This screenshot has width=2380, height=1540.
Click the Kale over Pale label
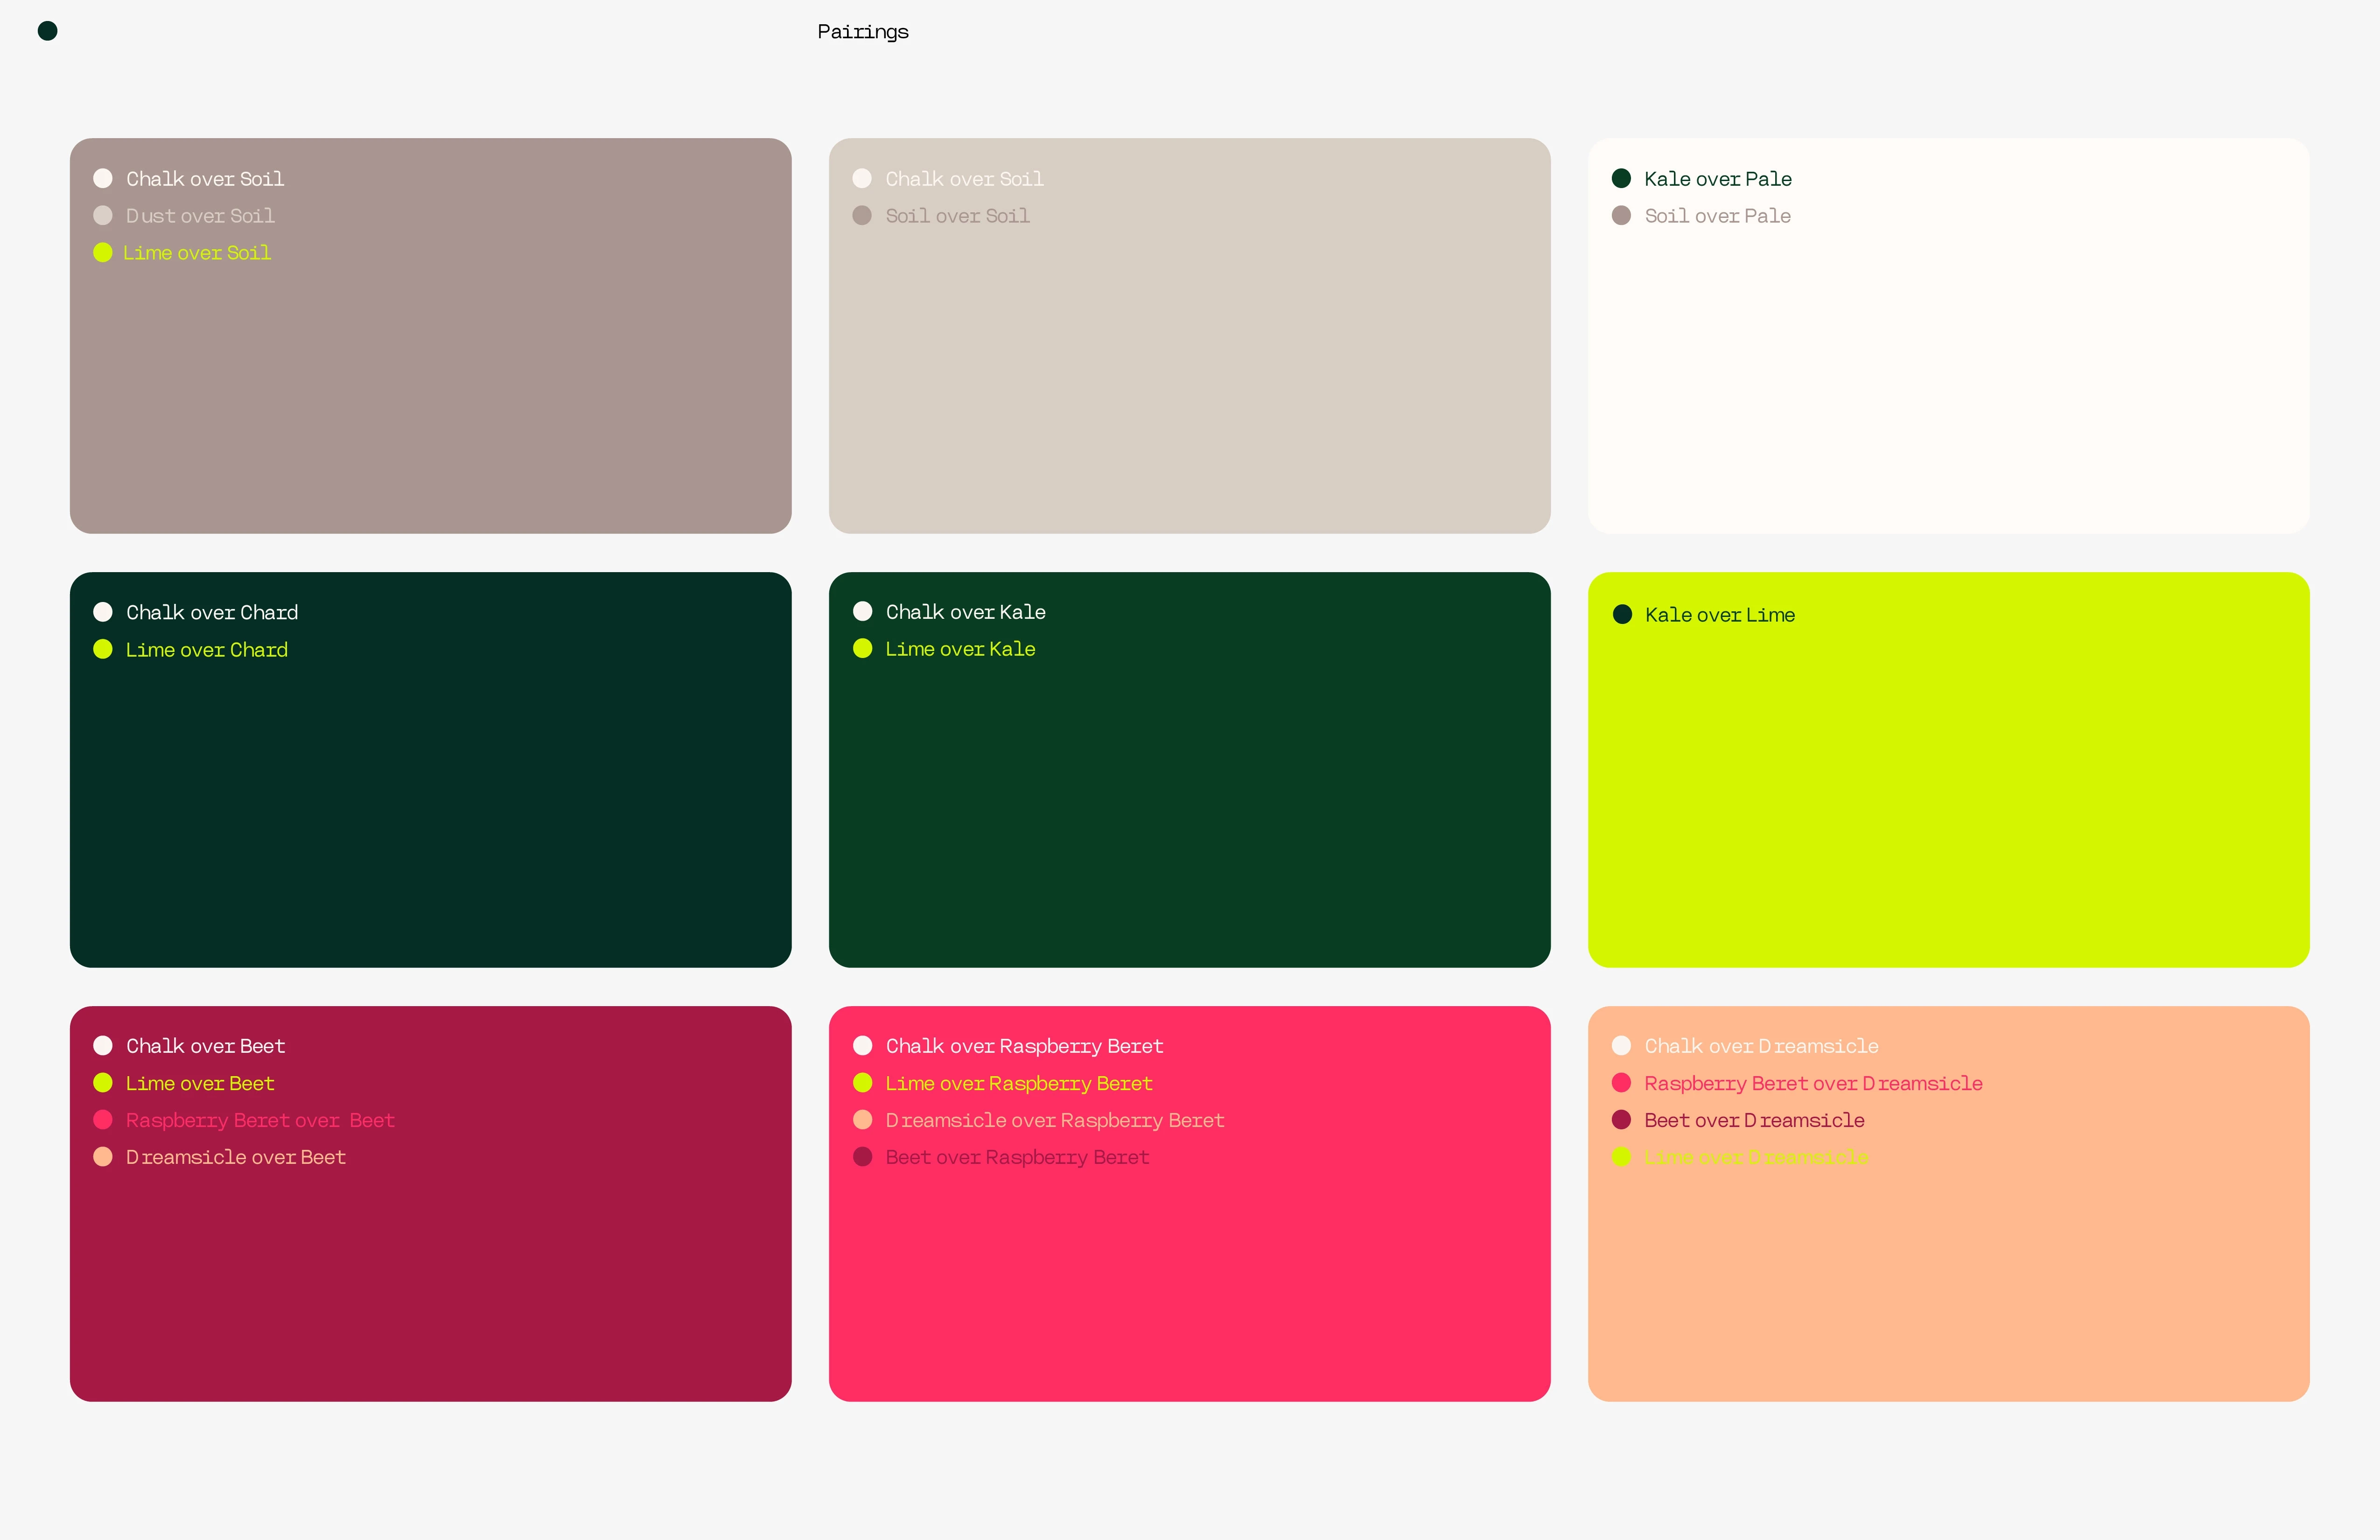1717,179
